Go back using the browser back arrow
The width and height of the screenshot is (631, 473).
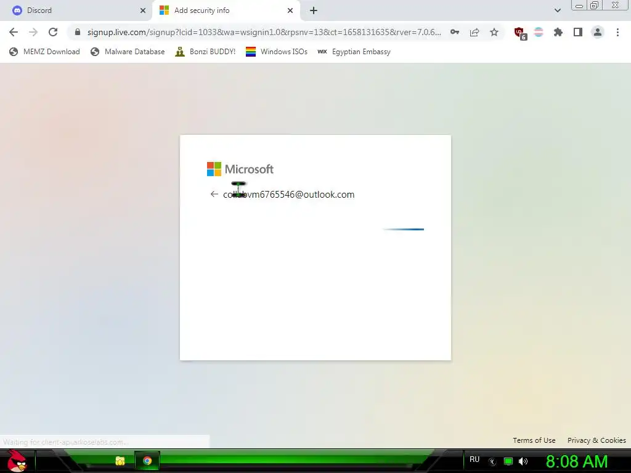pyautogui.click(x=14, y=32)
